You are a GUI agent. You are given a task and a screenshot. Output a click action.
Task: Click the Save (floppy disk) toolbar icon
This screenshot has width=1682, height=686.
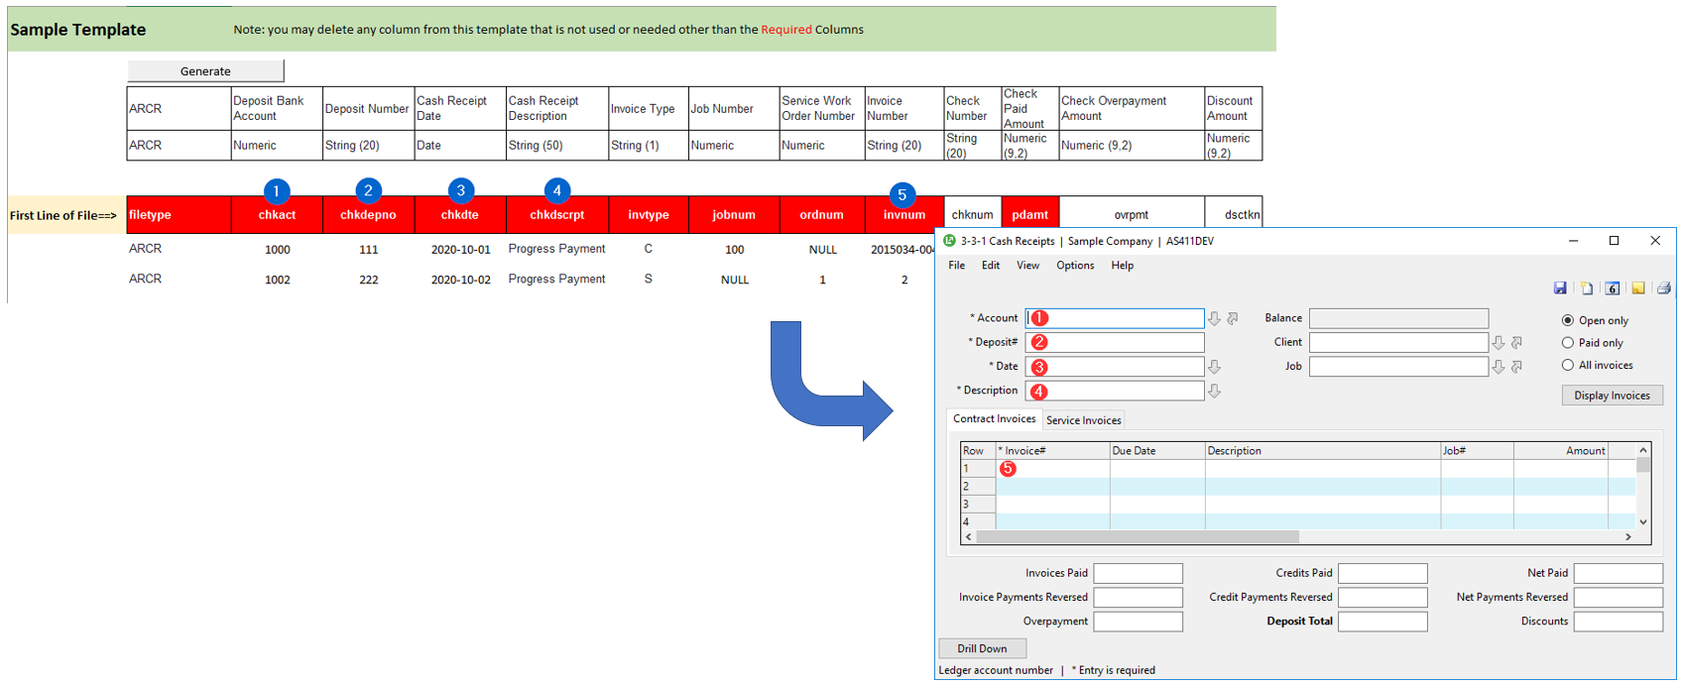point(1560,288)
